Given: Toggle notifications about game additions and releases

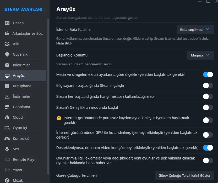Looking at the screenshot, I should coord(208,161).
